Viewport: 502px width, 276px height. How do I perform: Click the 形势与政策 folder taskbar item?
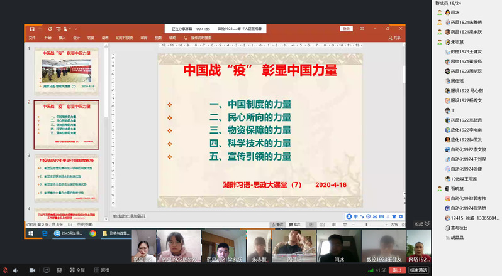116,233
